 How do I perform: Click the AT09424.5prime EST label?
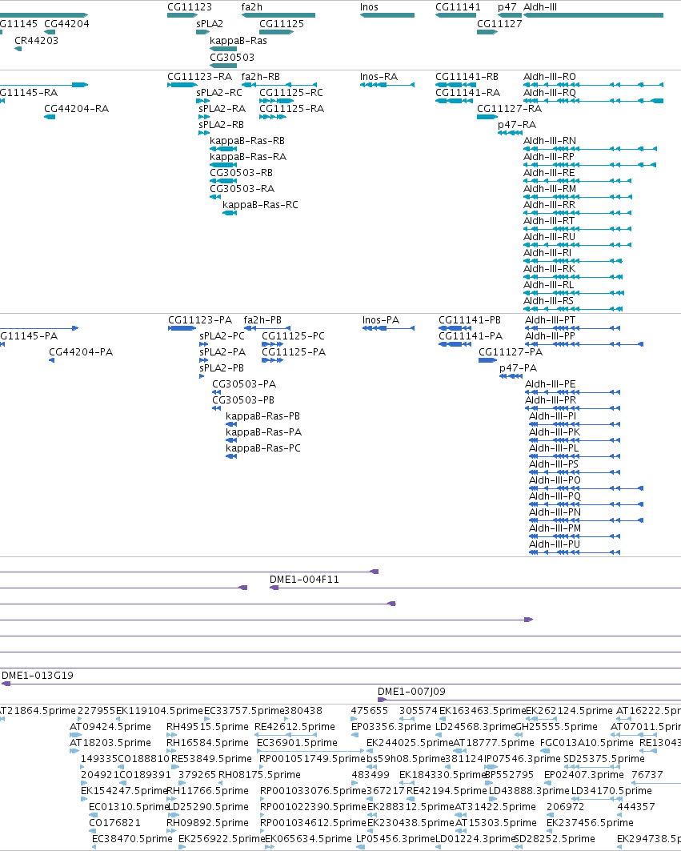pyautogui.click(x=110, y=727)
